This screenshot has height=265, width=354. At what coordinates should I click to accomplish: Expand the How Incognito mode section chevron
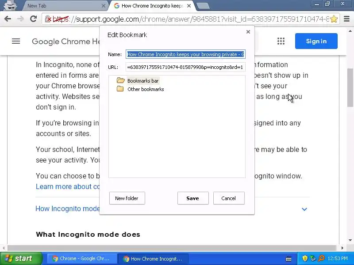point(304,209)
